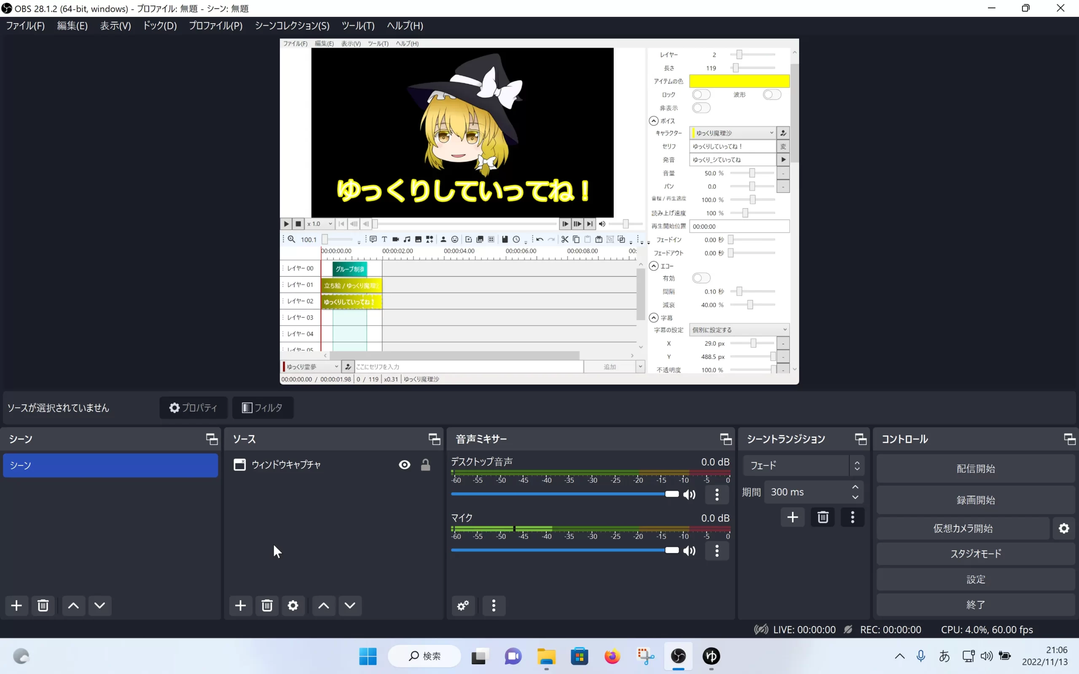The image size is (1079, 674).
Task: Delete selected scene with trash icon
Action: [43, 605]
